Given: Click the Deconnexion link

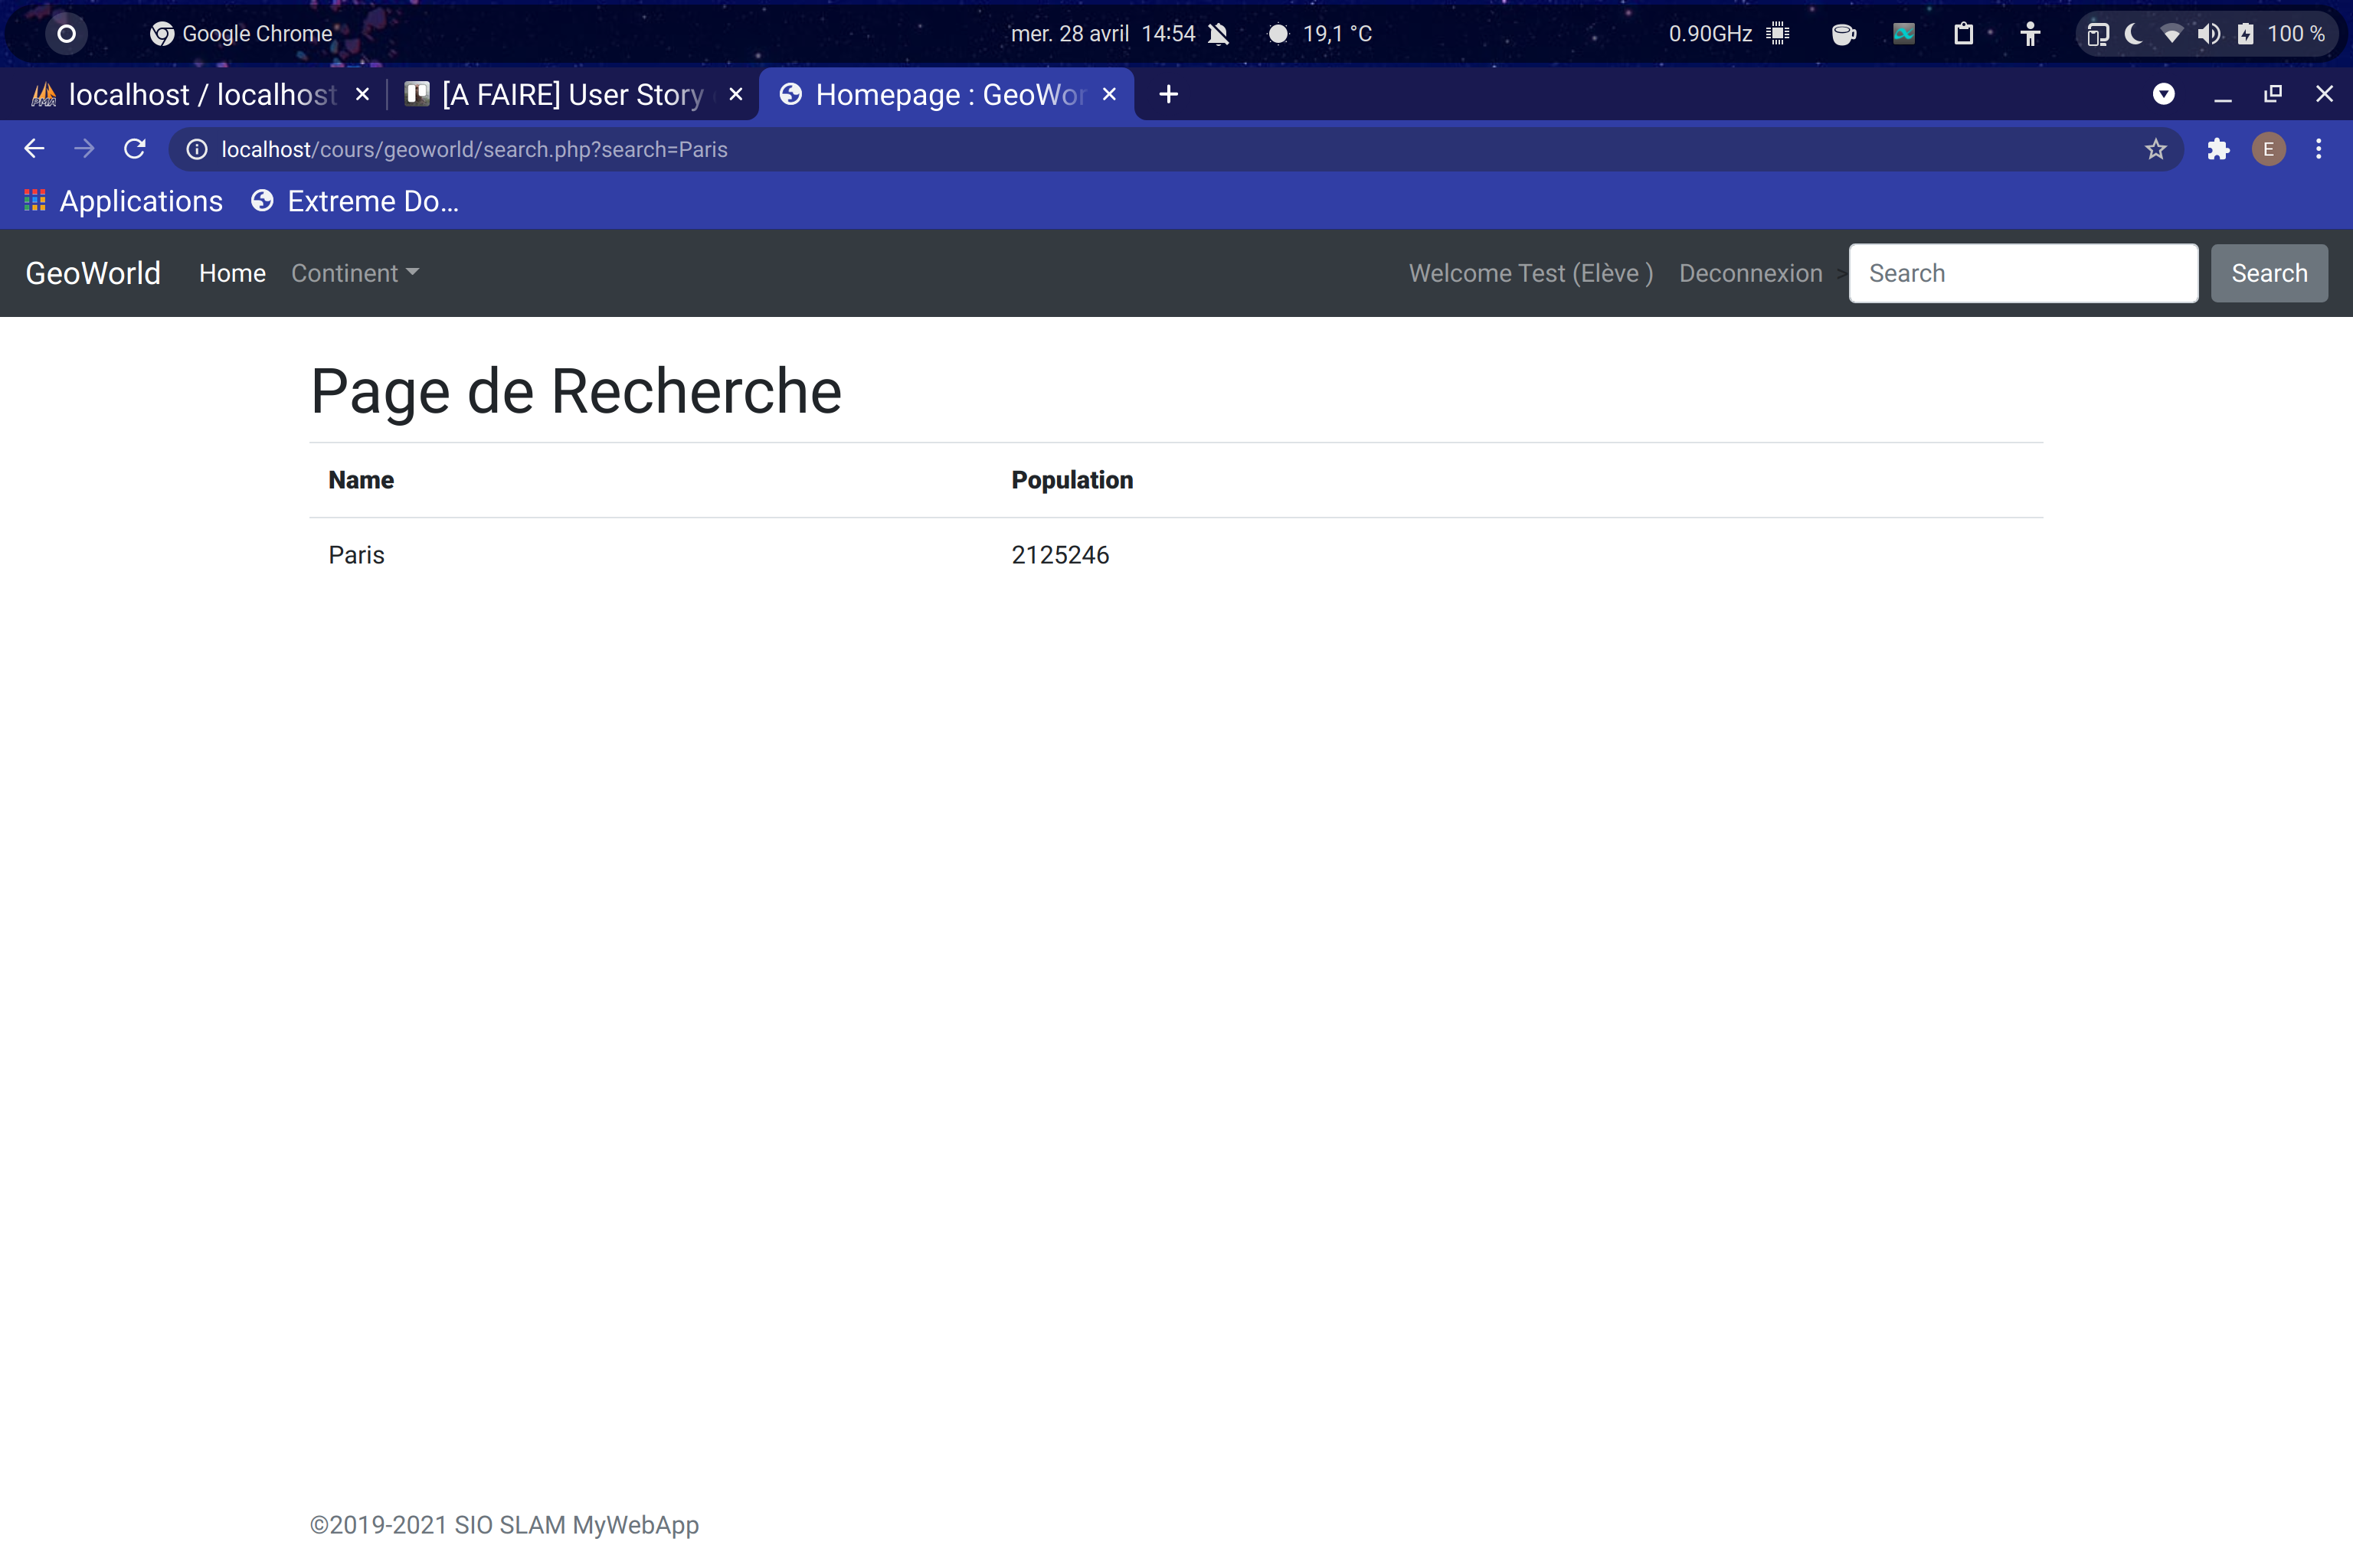Looking at the screenshot, I should pyautogui.click(x=1749, y=273).
